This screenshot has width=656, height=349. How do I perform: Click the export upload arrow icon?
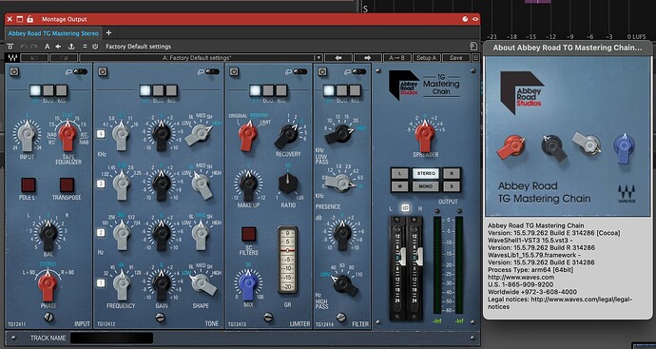[71, 47]
